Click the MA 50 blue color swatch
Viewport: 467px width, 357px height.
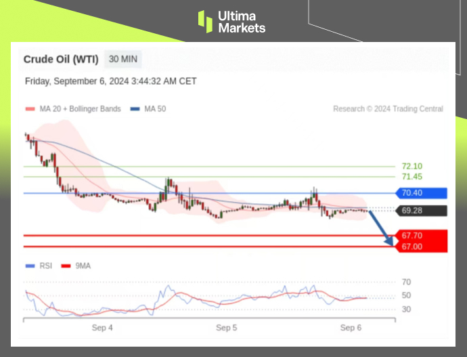click(x=135, y=109)
